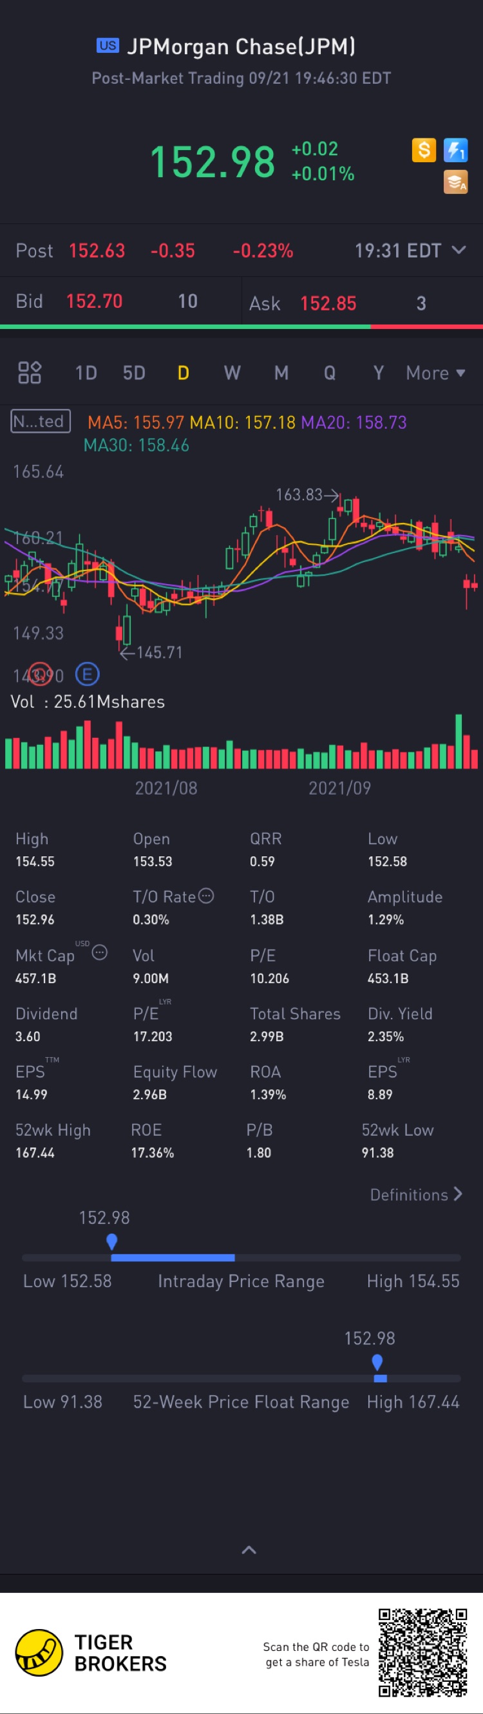Image resolution: width=483 pixels, height=1714 pixels.
Task: Tap the 2021/09 date axis label
Action: click(x=339, y=788)
